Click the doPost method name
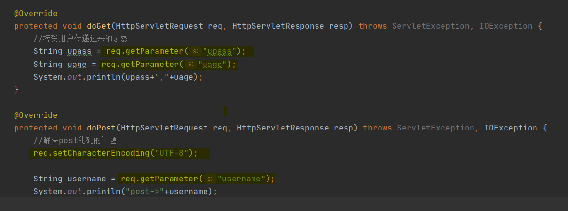The width and height of the screenshot is (568, 211). pos(101,128)
